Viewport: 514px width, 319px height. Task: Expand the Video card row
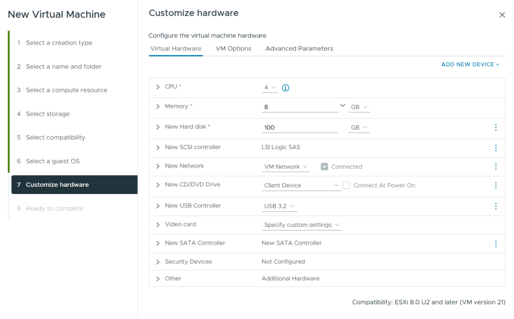click(x=158, y=225)
